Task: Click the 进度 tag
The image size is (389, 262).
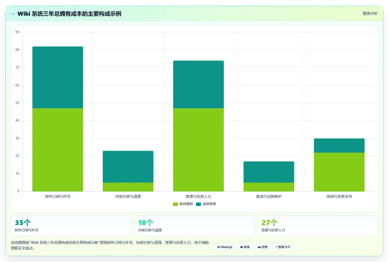Action: [x=263, y=247]
